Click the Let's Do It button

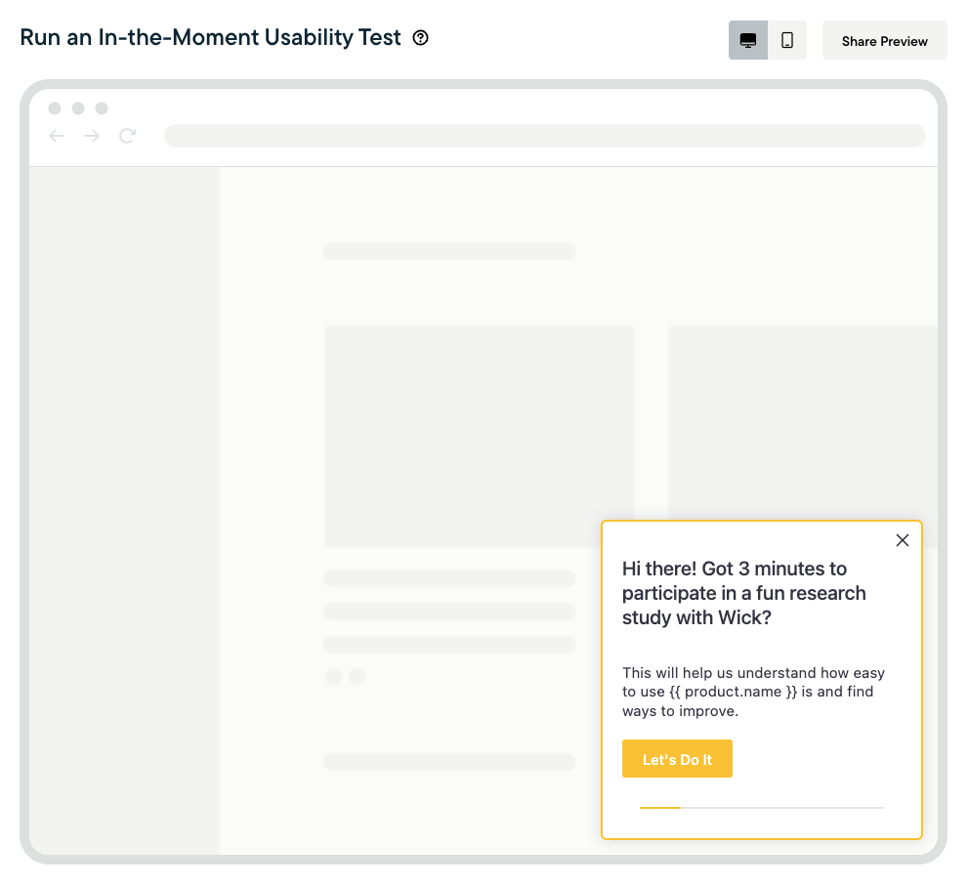(677, 758)
